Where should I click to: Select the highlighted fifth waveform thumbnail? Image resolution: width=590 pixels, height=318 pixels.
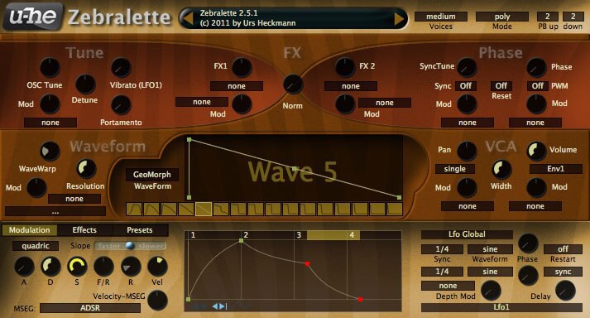tap(204, 209)
